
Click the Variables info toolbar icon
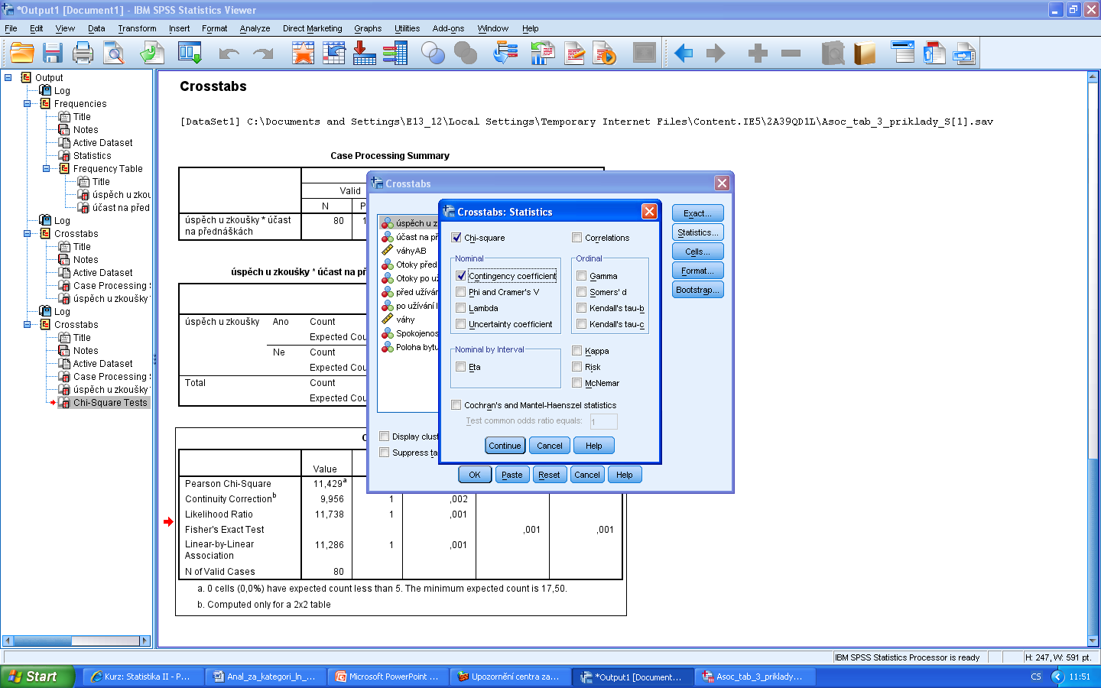pos(395,53)
